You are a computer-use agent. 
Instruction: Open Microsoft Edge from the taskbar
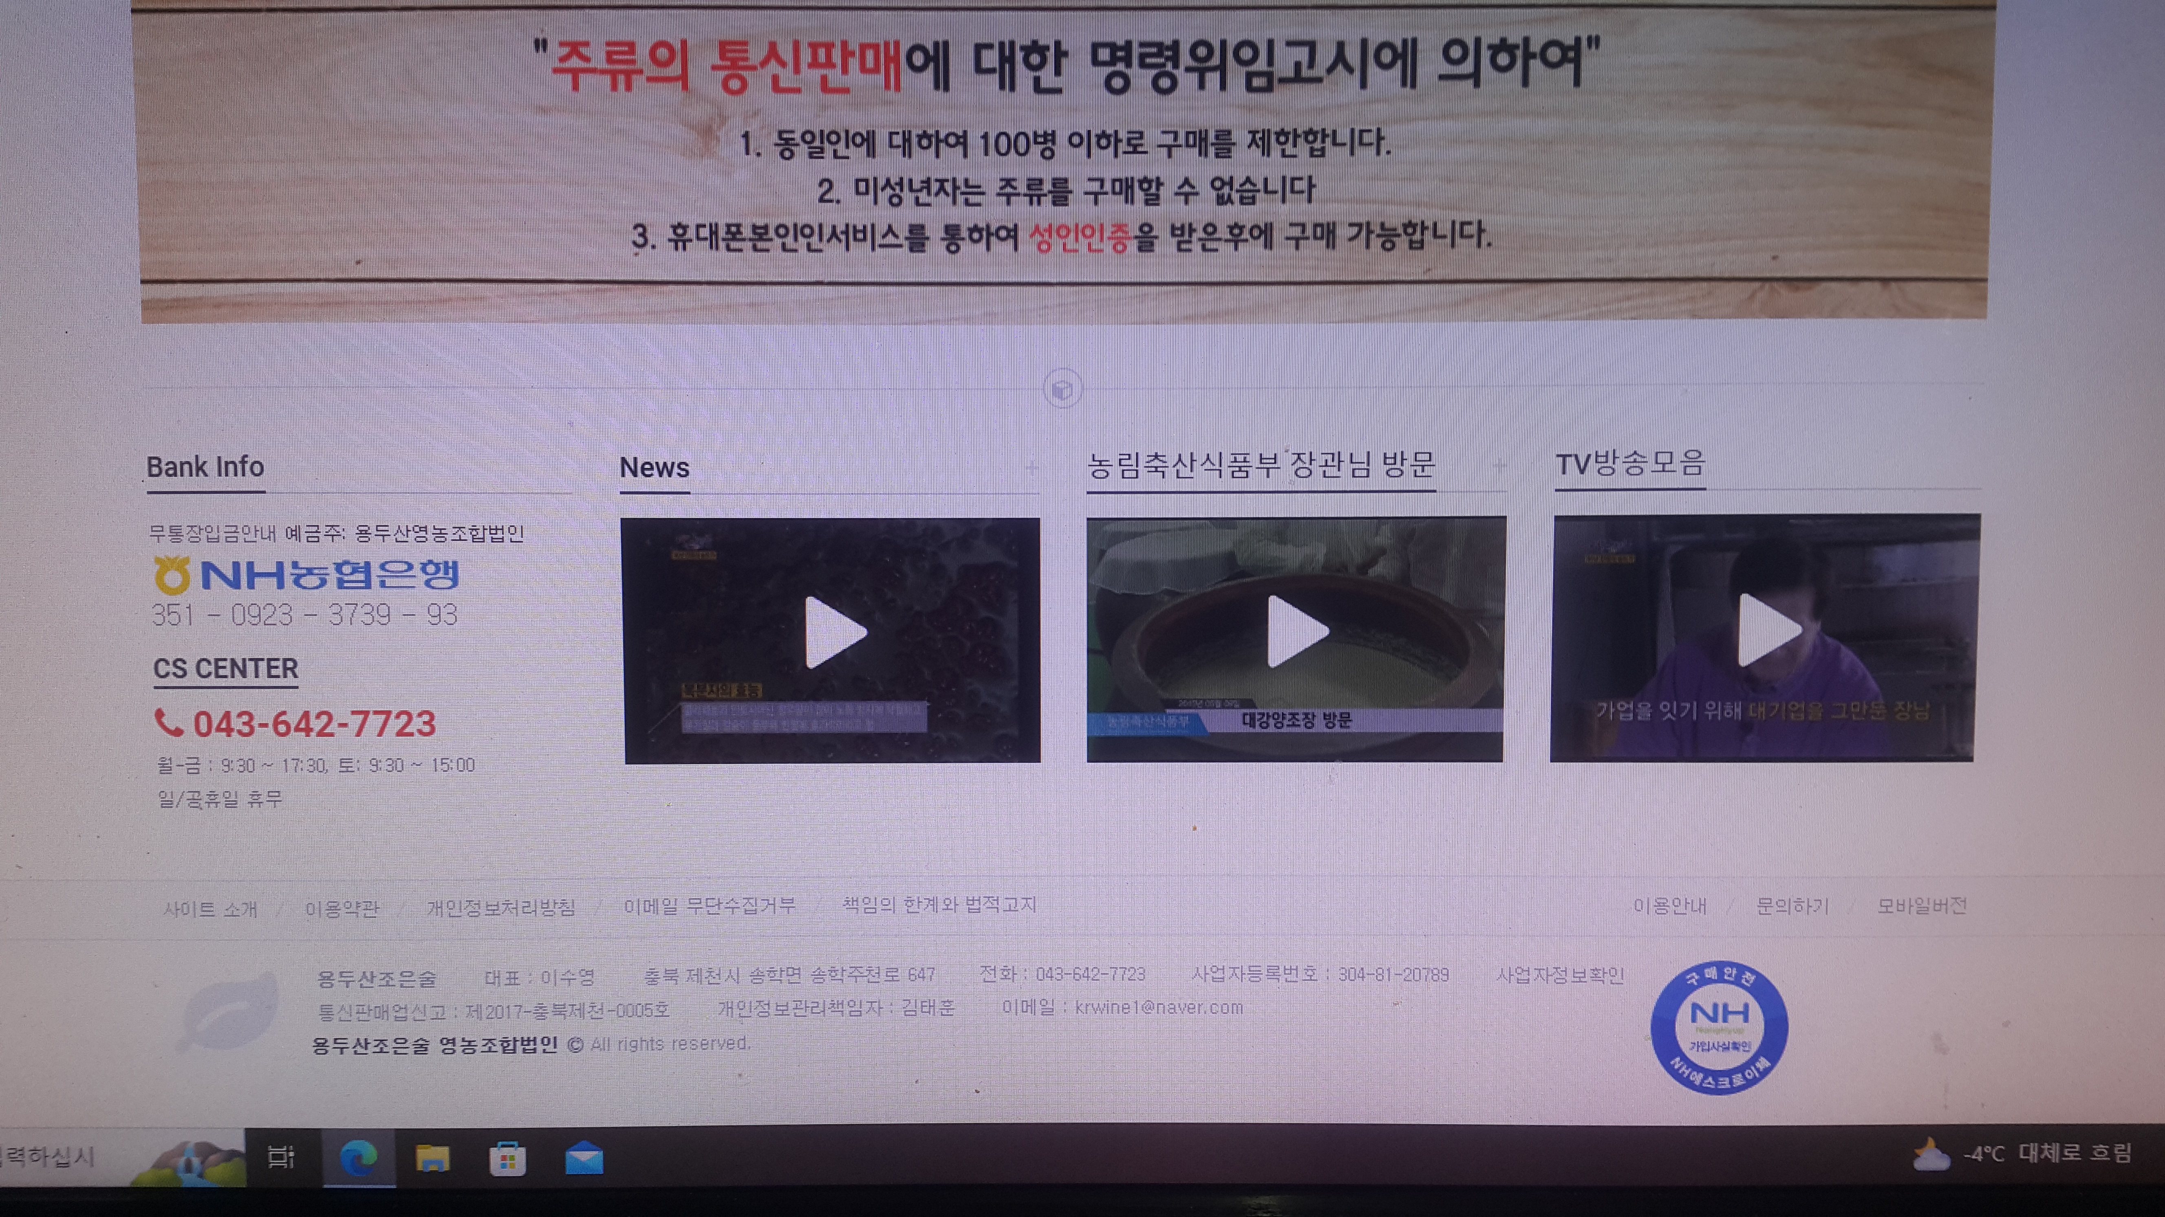[x=359, y=1159]
